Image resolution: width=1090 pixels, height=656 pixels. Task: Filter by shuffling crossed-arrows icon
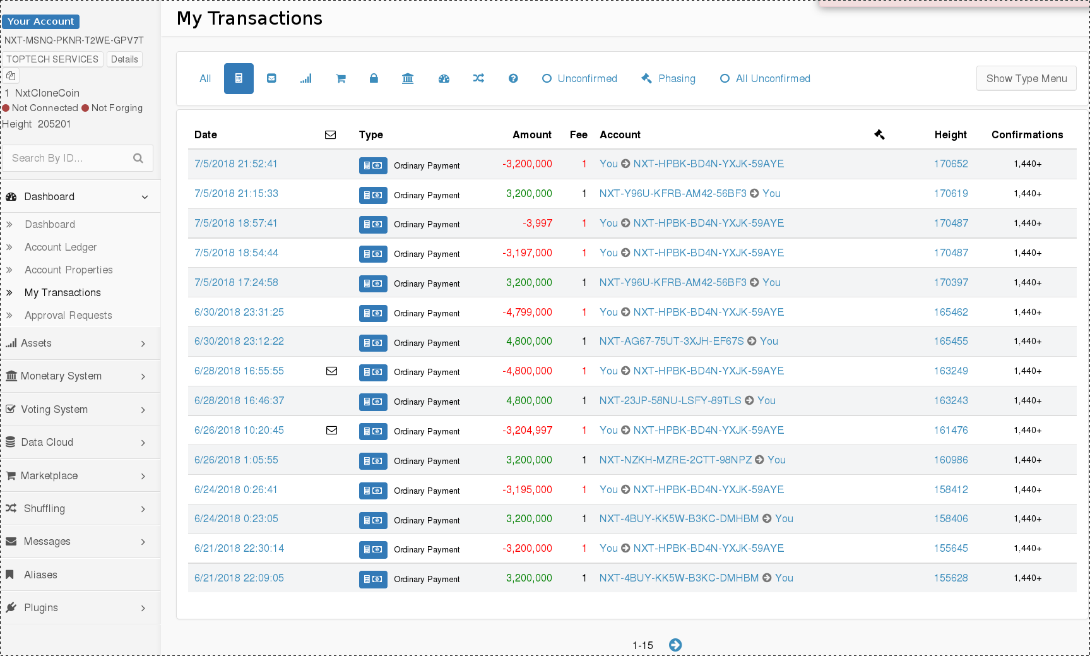(x=478, y=78)
